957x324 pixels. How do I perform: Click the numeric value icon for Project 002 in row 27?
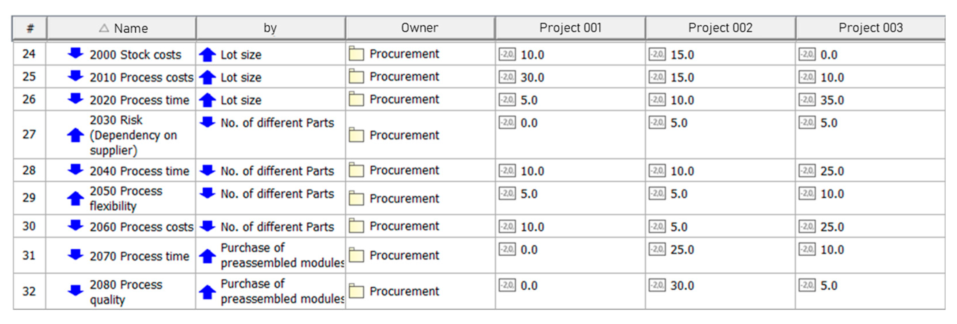tap(657, 122)
